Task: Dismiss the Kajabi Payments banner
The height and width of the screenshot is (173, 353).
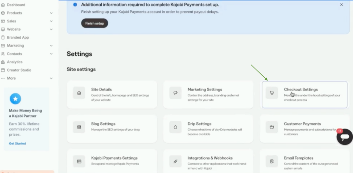Action: 341,4
